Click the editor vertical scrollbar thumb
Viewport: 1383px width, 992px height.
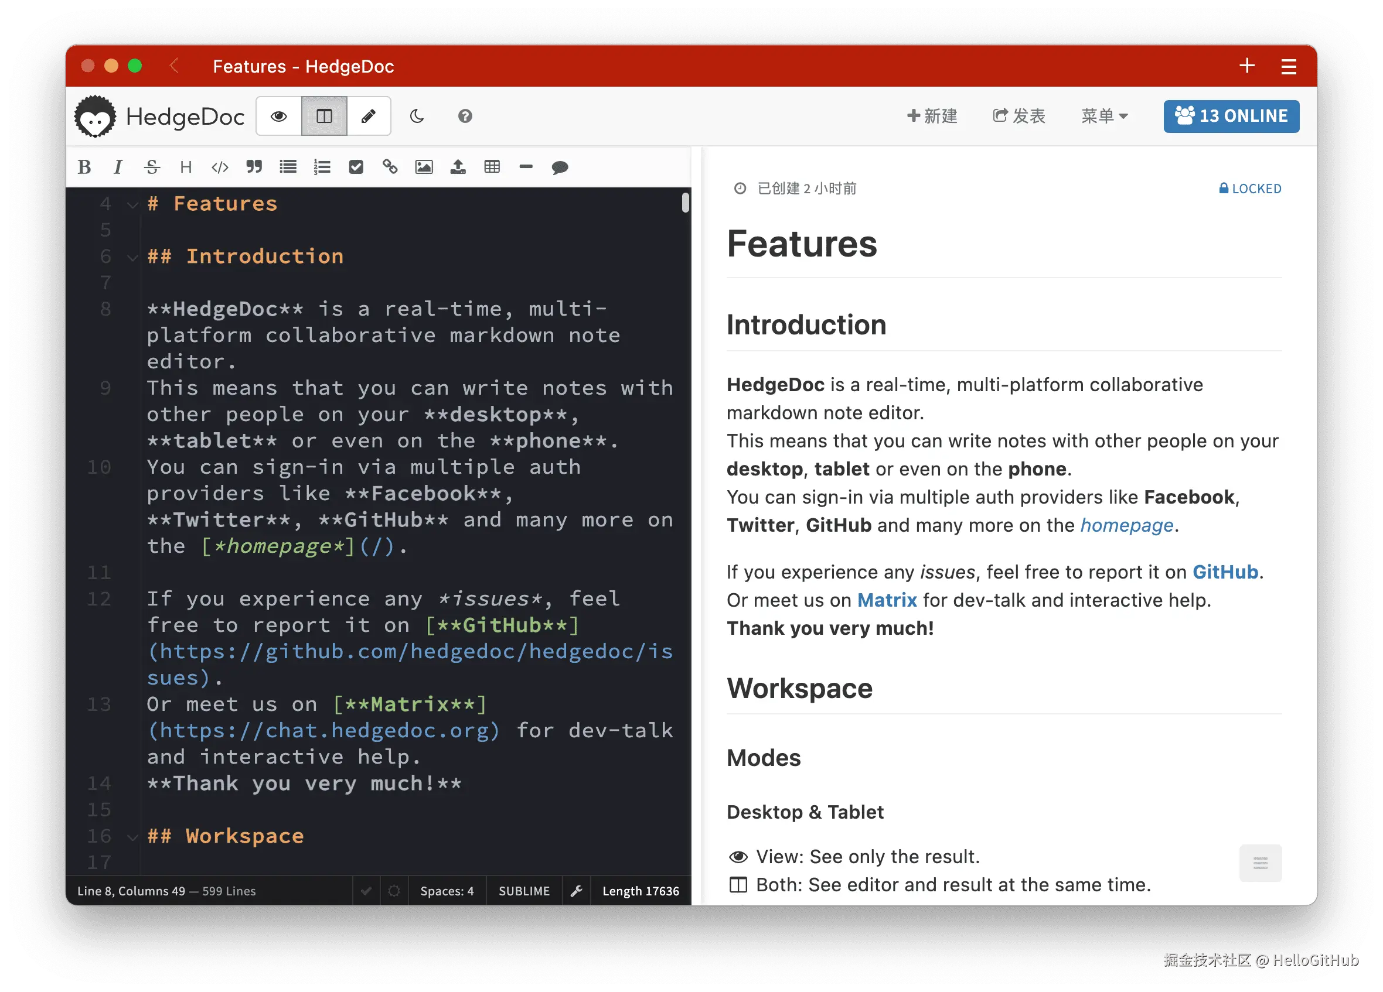[x=686, y=203]
